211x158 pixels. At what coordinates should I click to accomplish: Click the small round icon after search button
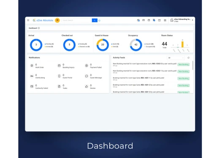[99, 21]
